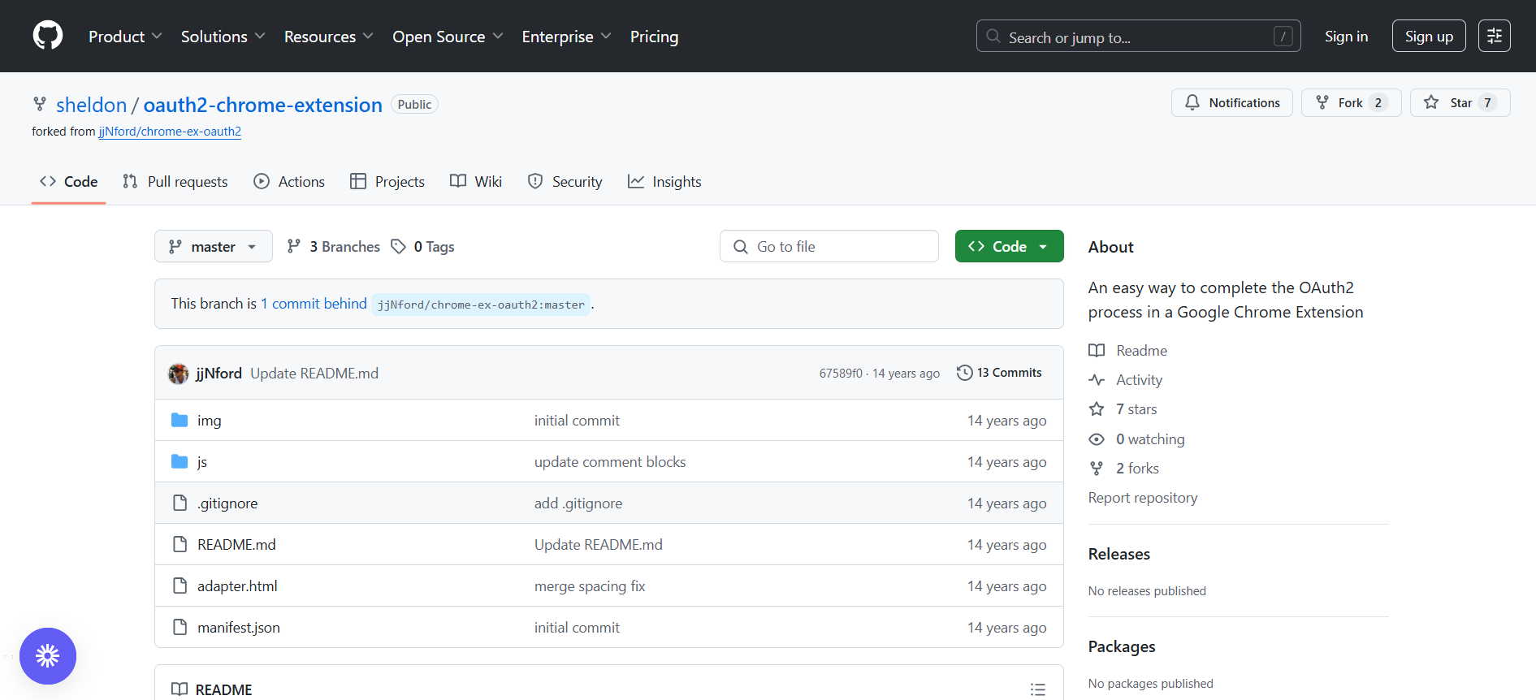Switch to the Pull requests tab
Image resolution: width=1536 pixels, height=700 pixels.
click(x=175, y=182)
